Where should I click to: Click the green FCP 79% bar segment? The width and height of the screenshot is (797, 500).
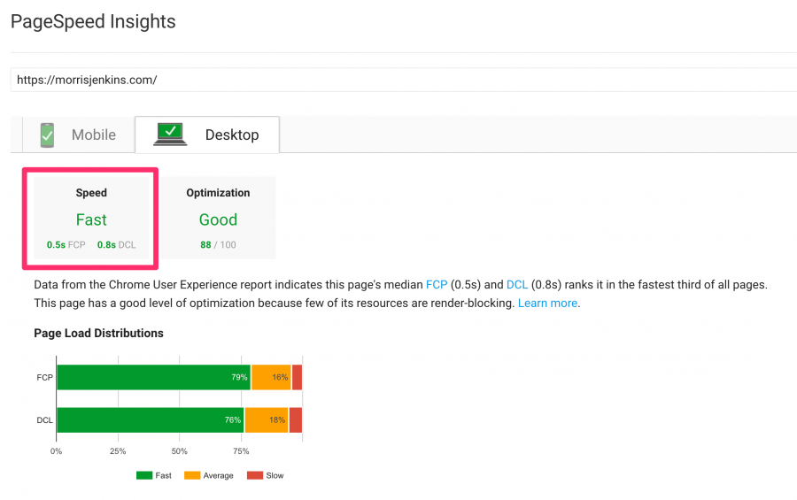[x=153, y=377]
